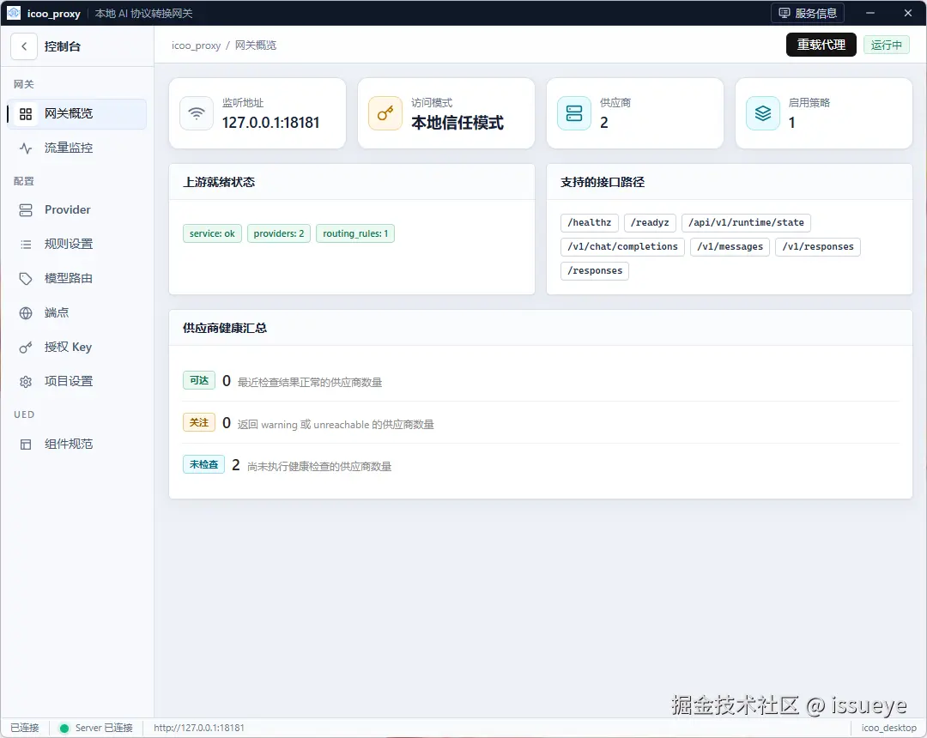The image size is (927, 738).
Task: Open 项目设置 in sidebar
Action: (77, 382)
